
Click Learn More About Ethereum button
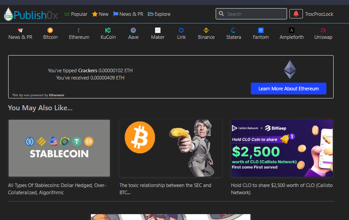288,89
